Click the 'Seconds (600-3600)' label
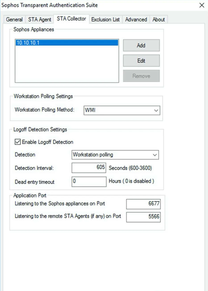The width and height of the screenshot is (208, 291). pos(130,168)
